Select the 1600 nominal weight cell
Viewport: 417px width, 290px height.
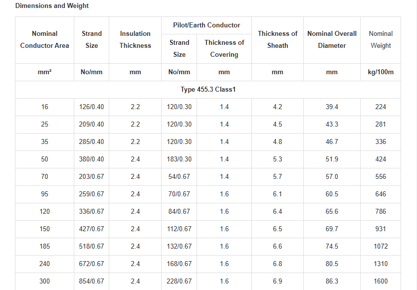pos(381,281)
